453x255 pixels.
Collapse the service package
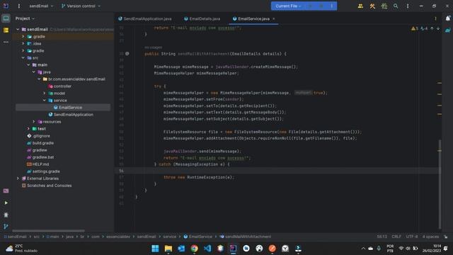(x=44, y=101)
